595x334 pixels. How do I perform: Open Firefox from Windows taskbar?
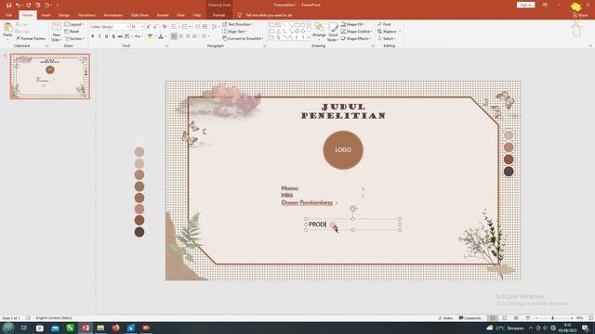115,328
